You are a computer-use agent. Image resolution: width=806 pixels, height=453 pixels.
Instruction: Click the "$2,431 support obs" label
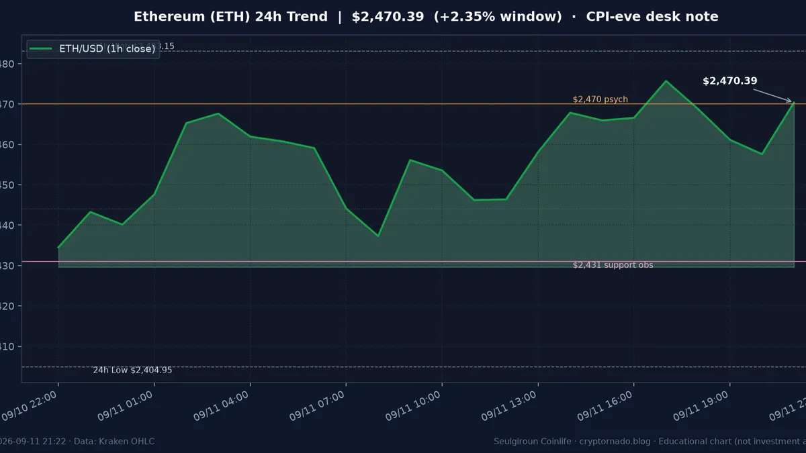pyautogui.click(x=613, y=265)
